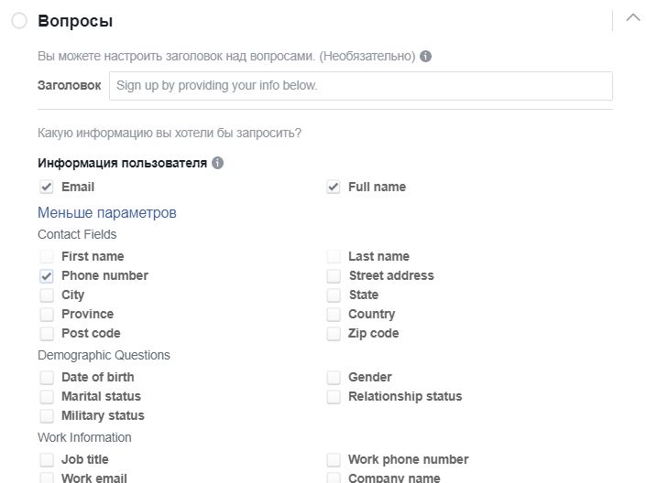Screen dimensions: 647x483
Task: Click Меньше параметров link
Action: coord(107,212)
